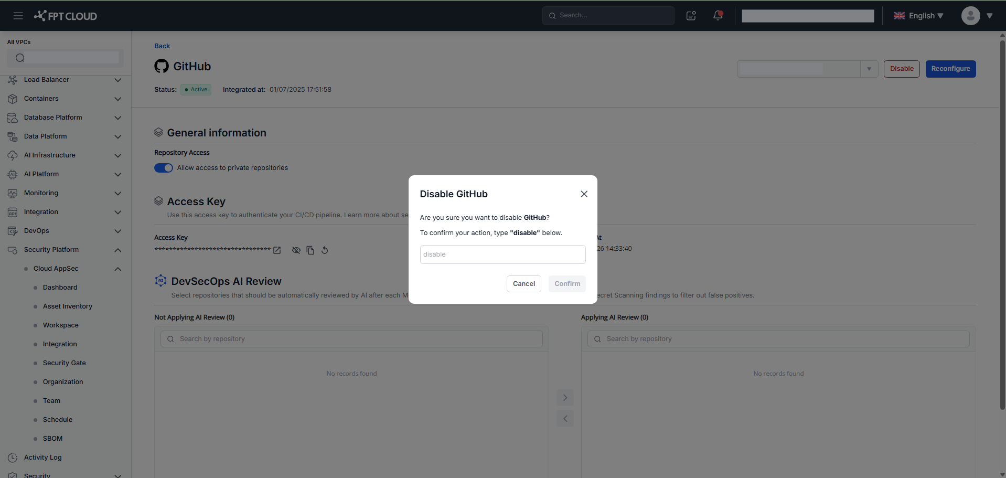
Task: Open the dropdown next to Disable button
Action: point(869,69)
